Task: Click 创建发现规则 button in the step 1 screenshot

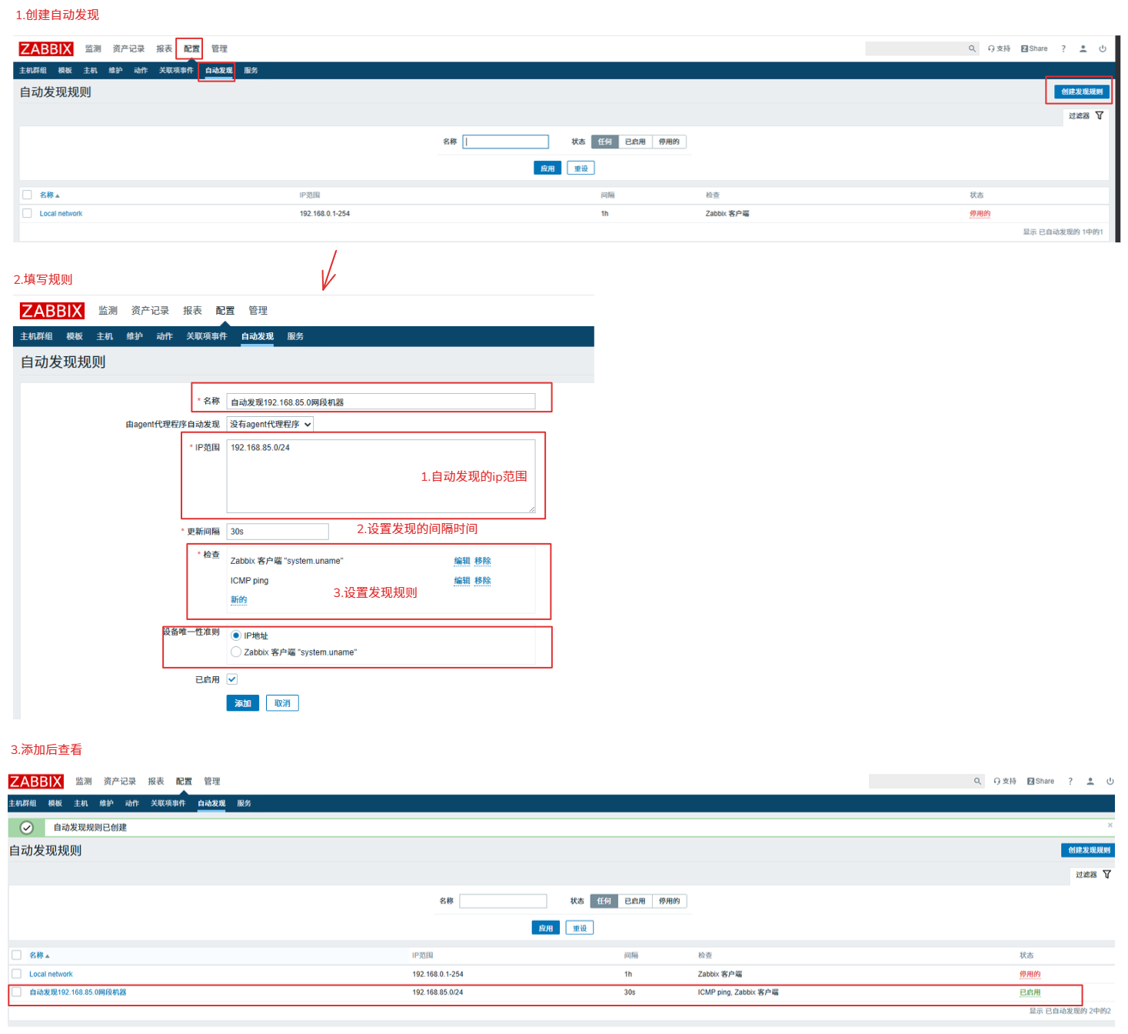Action: coord(1082,92)
